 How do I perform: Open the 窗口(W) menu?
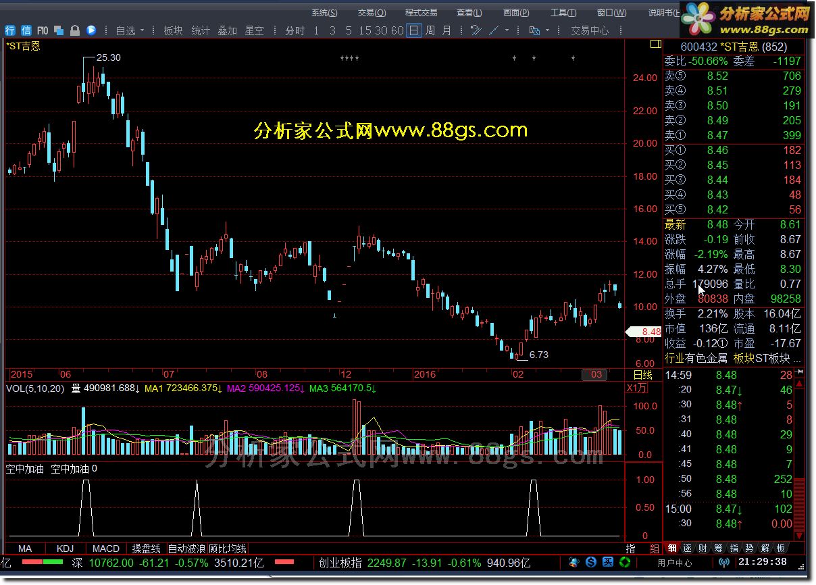(x=611, y=13)
